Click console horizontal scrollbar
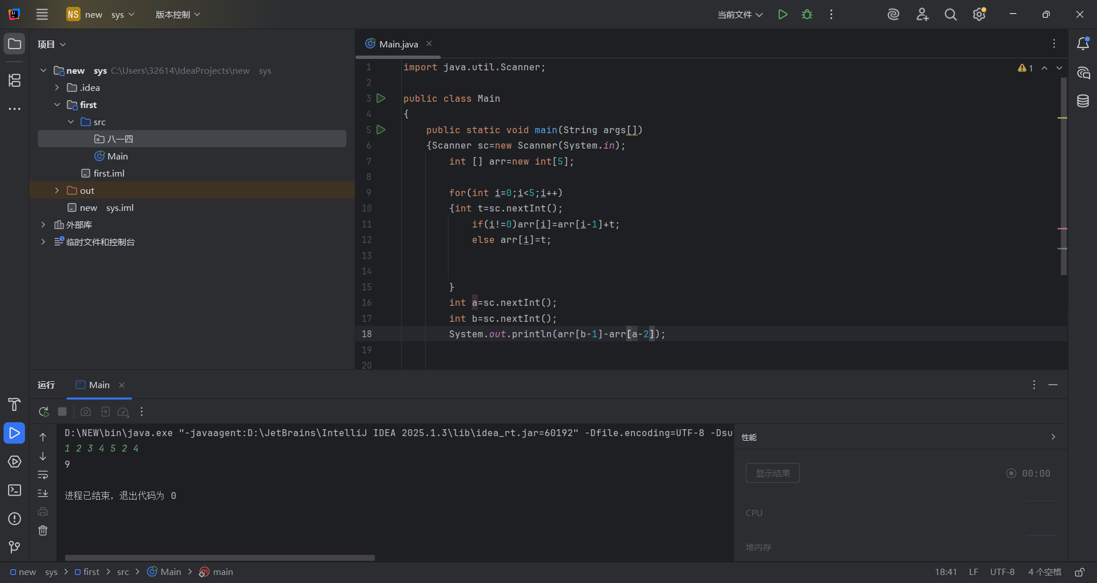 tap(220, 557)
